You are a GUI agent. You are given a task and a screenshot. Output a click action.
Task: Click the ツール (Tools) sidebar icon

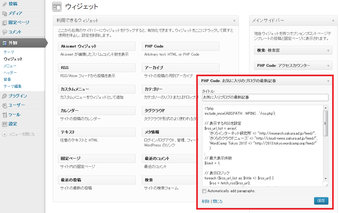4,115
